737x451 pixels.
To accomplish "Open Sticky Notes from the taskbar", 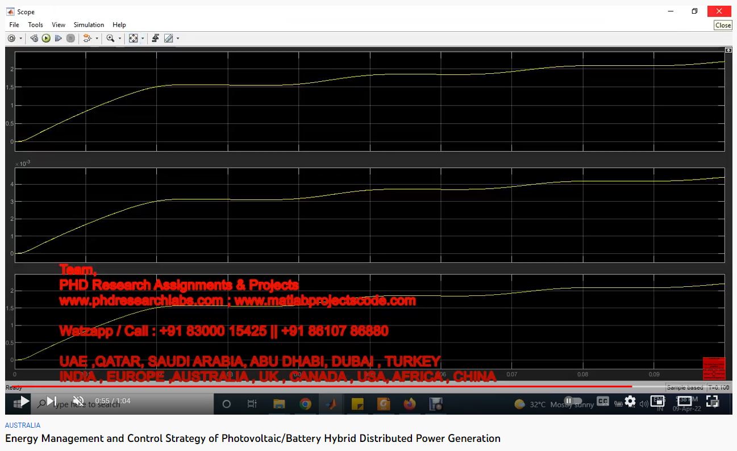I will pos(357,404).
